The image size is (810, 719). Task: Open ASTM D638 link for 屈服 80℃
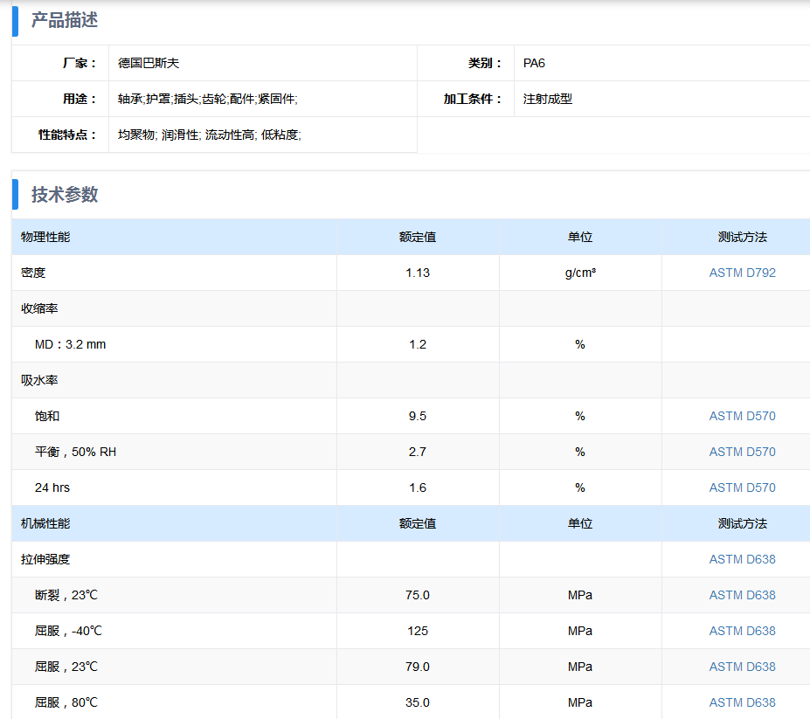[x=742, y=702]
